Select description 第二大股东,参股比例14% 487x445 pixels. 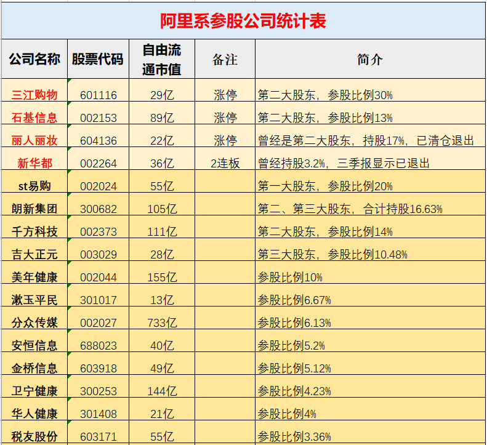click(370, 227)
